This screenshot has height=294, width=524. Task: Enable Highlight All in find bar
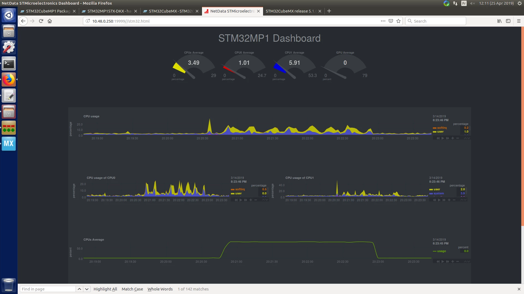(x=105, y=289)
